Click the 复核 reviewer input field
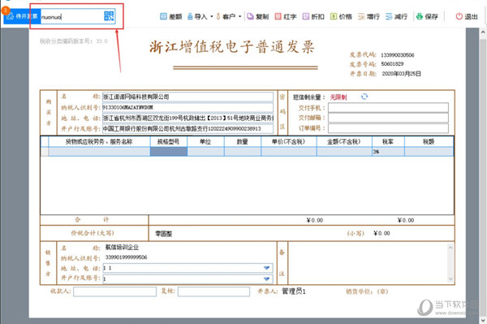This screenshot has height=324, width=487. (x=213, y=292)
